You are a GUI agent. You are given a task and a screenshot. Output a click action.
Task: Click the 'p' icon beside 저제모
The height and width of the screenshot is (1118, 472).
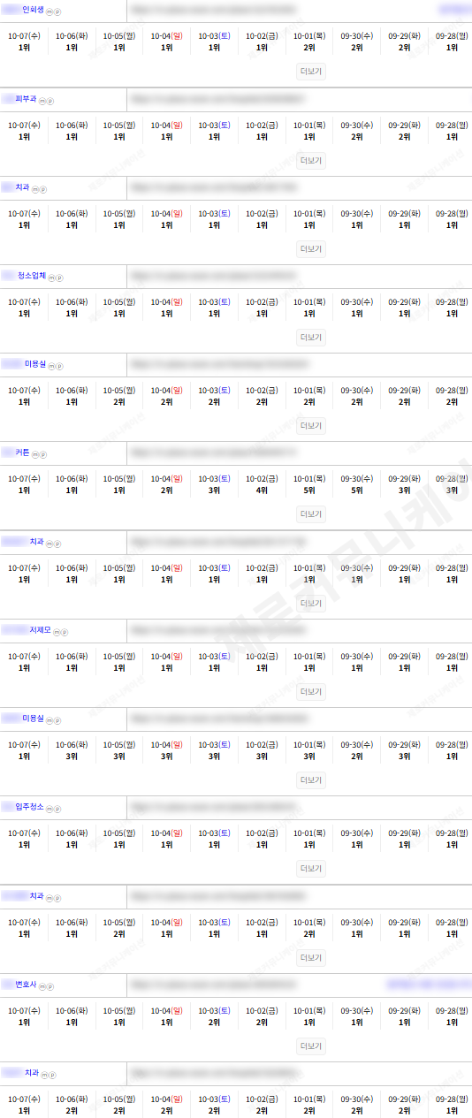65,632
